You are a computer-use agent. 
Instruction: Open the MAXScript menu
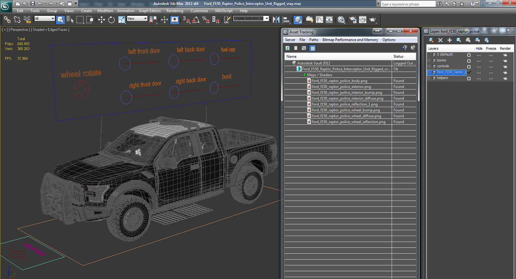pos(224,11)
